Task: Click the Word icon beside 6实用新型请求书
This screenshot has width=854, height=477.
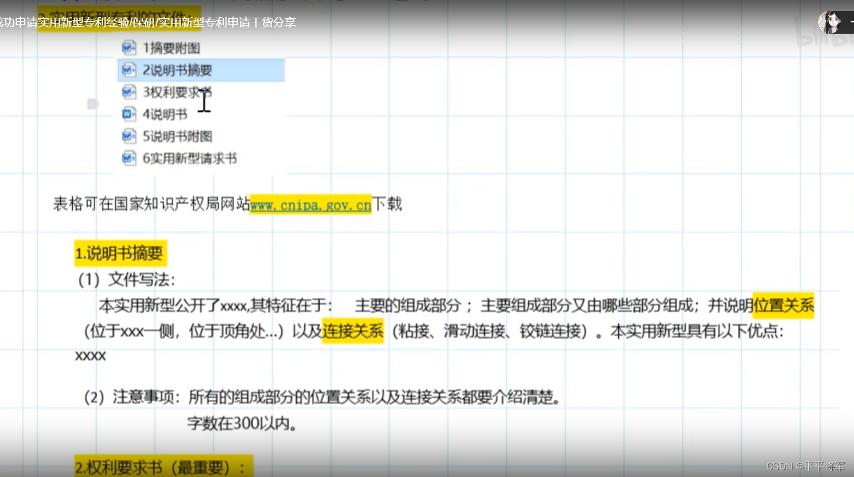Action: (x=129, y=158)
